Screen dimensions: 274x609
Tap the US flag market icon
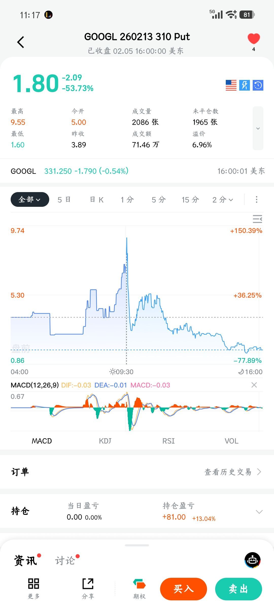(231, 85)
